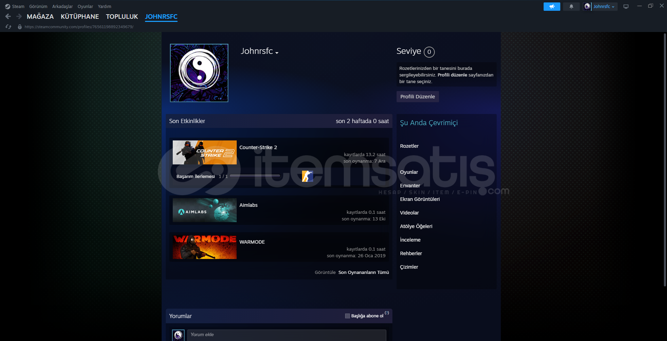Click the Counter-Strike 2 title link

[258, 147]
